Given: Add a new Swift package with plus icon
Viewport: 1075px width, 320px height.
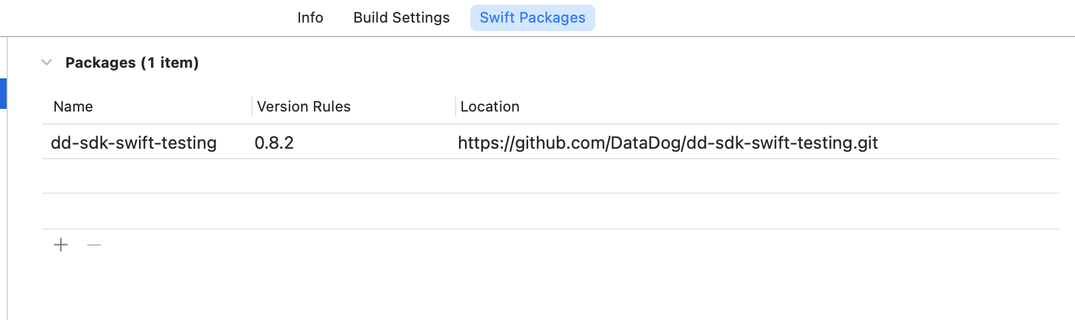Looking at the screenshot, I should 61,245.
